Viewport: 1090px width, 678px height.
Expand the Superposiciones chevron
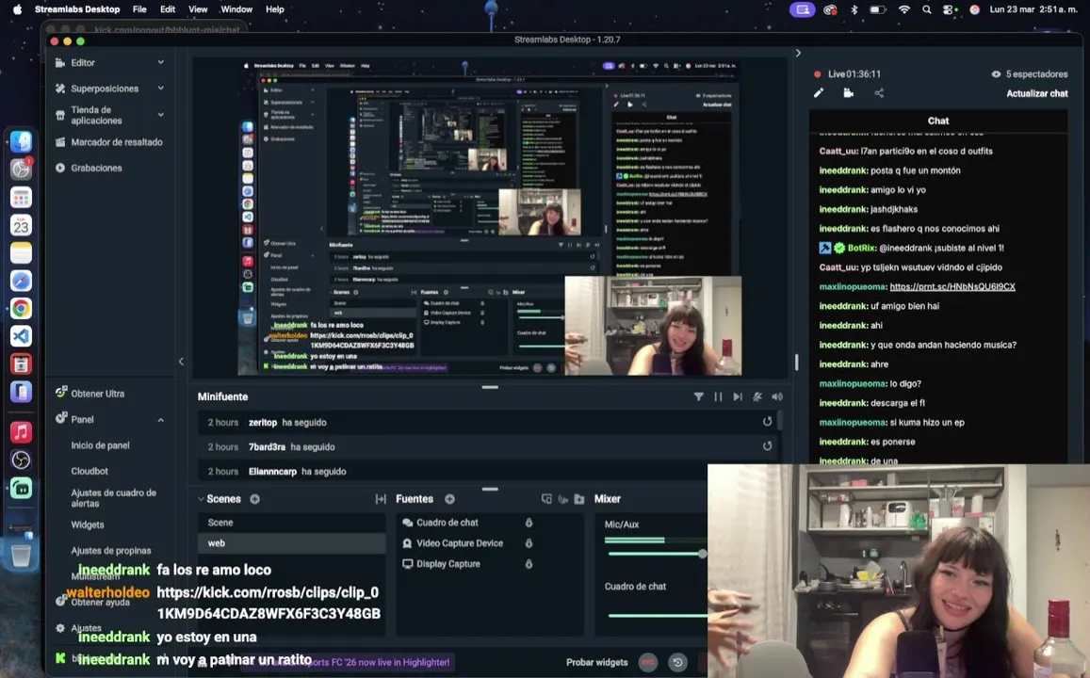pos(160,89)
